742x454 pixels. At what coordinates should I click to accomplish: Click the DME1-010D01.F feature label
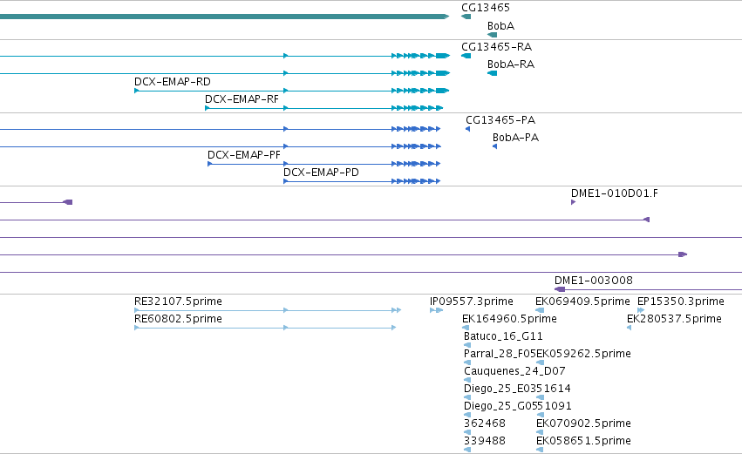pos(614,193)
